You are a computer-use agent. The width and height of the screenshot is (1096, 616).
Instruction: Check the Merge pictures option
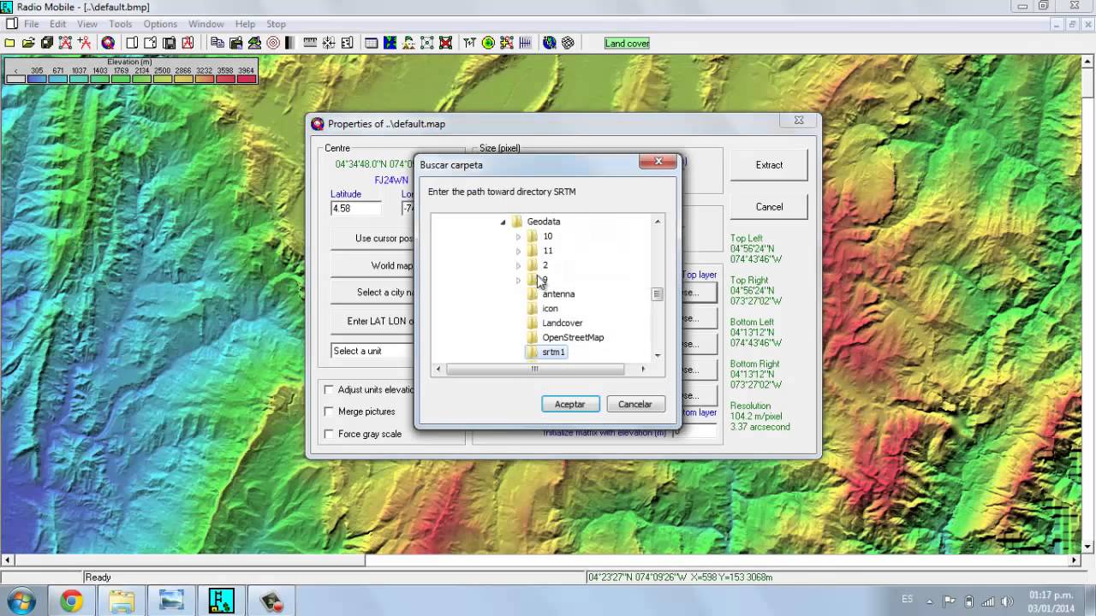click(329, 412)
